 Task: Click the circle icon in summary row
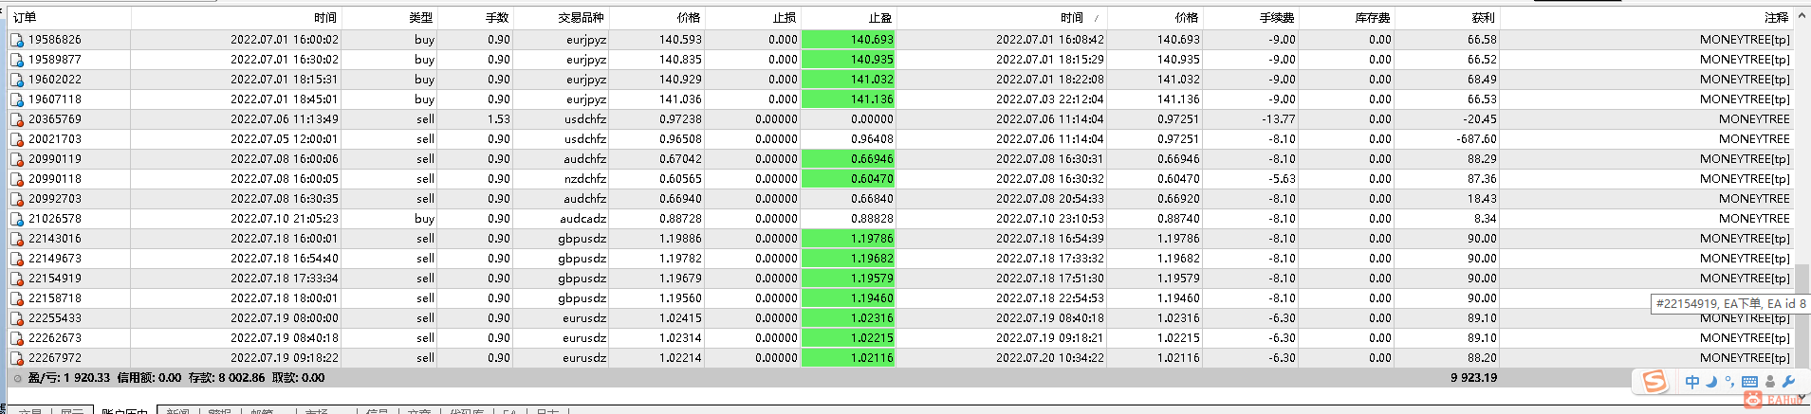tap(17, 378)
